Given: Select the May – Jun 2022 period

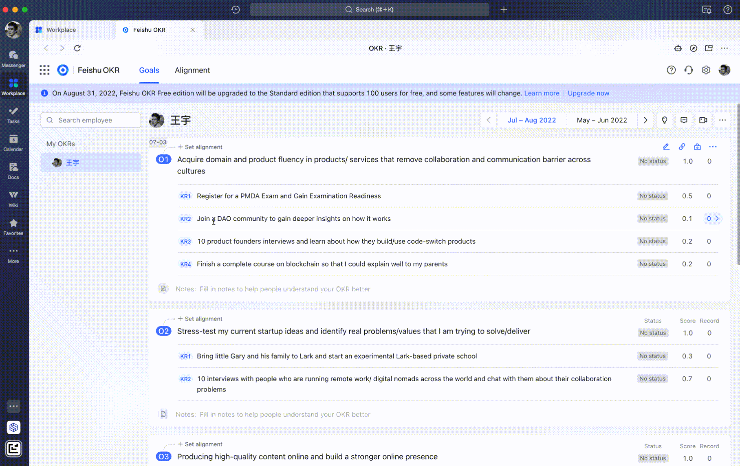Looking at the screenshot, I should pyautogui.click(x=602, y=120).
